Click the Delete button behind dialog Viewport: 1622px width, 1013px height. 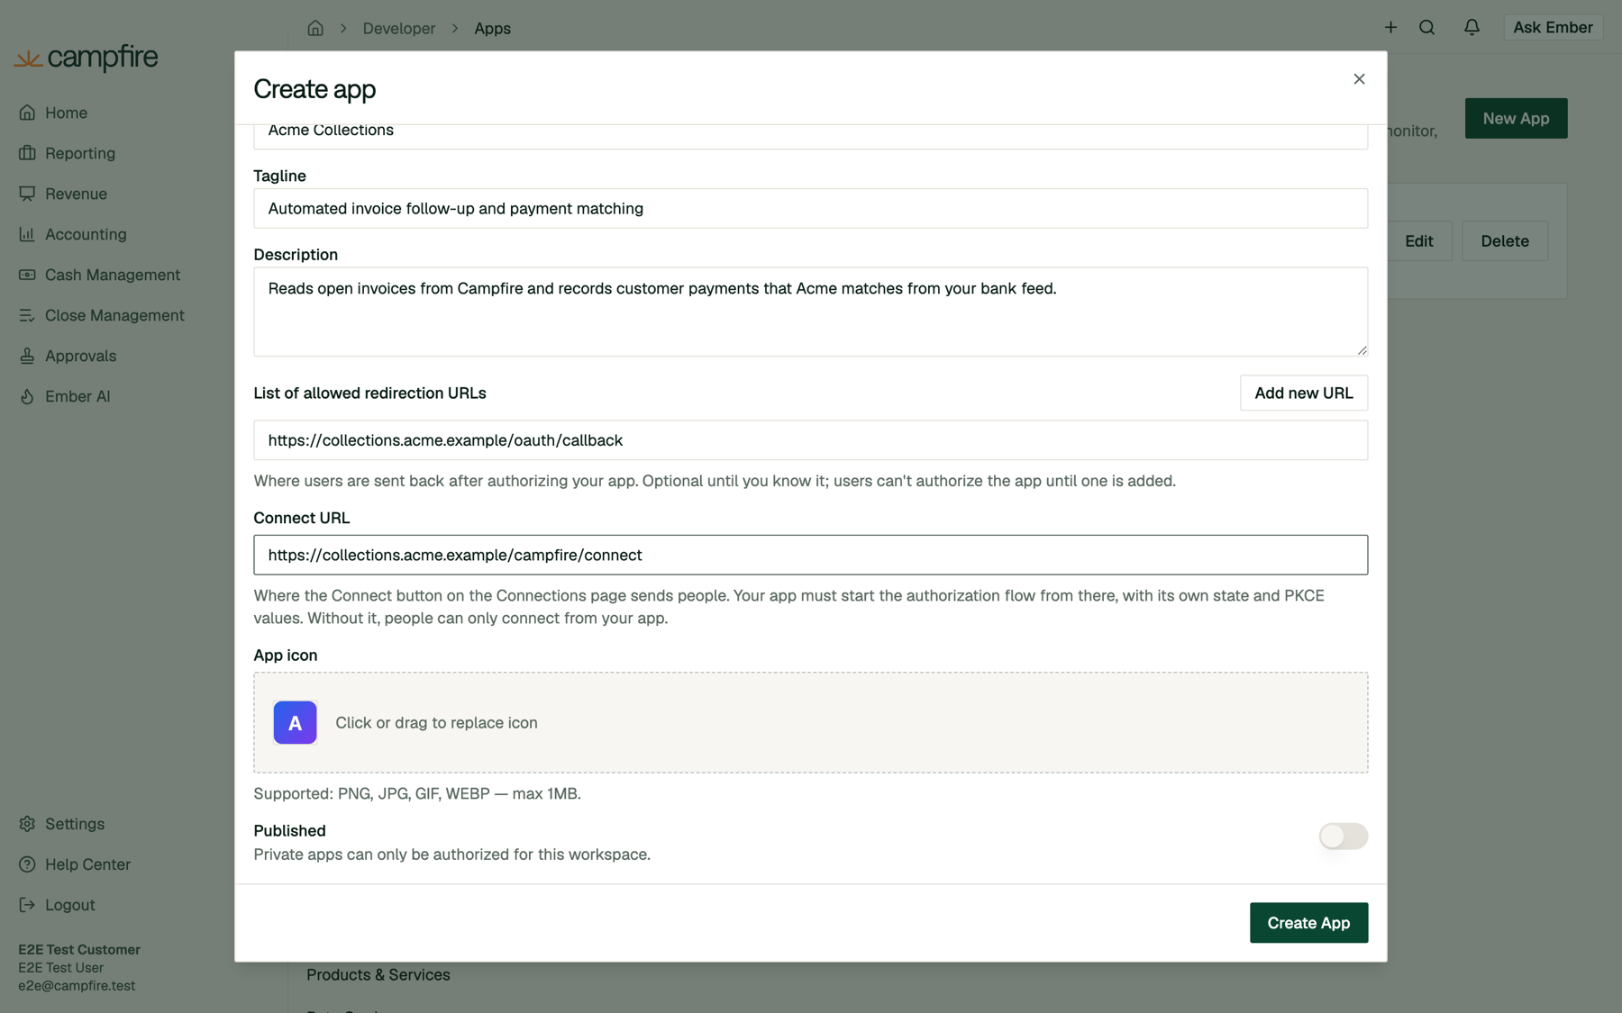1505,241
